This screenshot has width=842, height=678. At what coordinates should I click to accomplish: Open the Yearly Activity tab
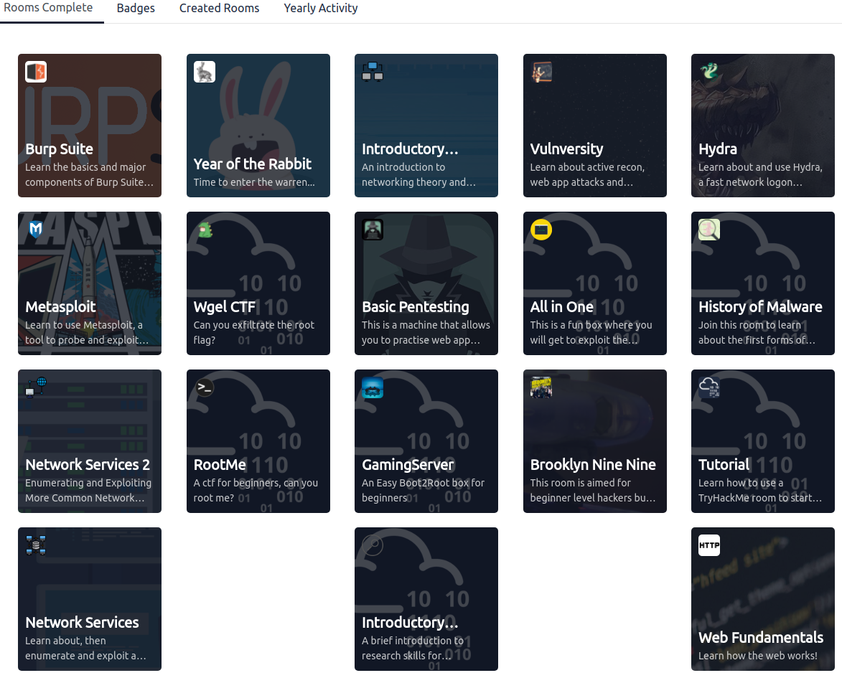[x=321, y=8]
